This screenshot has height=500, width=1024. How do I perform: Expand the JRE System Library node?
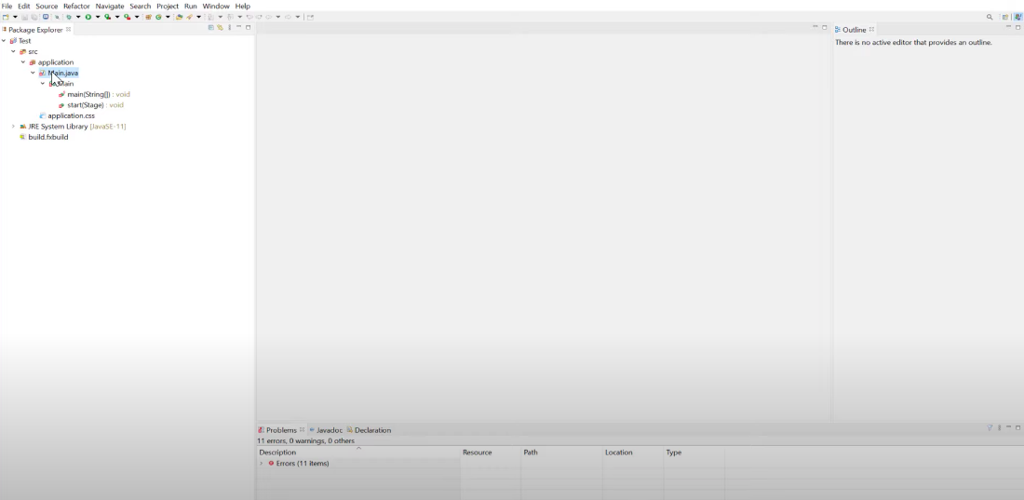(x=13, y=126)
